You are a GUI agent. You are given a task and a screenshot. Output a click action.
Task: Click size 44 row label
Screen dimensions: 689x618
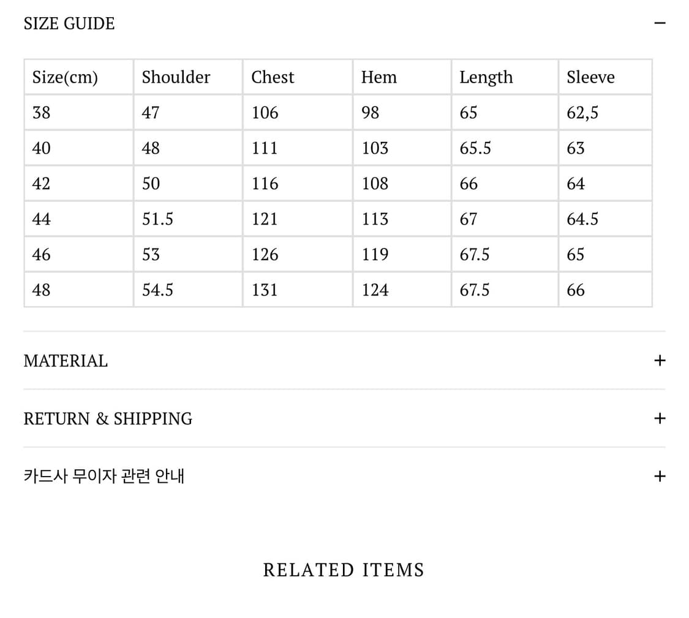tap(78, 218)
